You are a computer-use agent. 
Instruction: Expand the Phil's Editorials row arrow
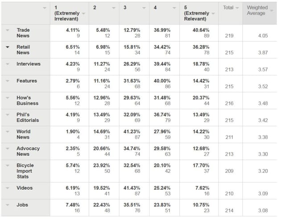(8, 115)
